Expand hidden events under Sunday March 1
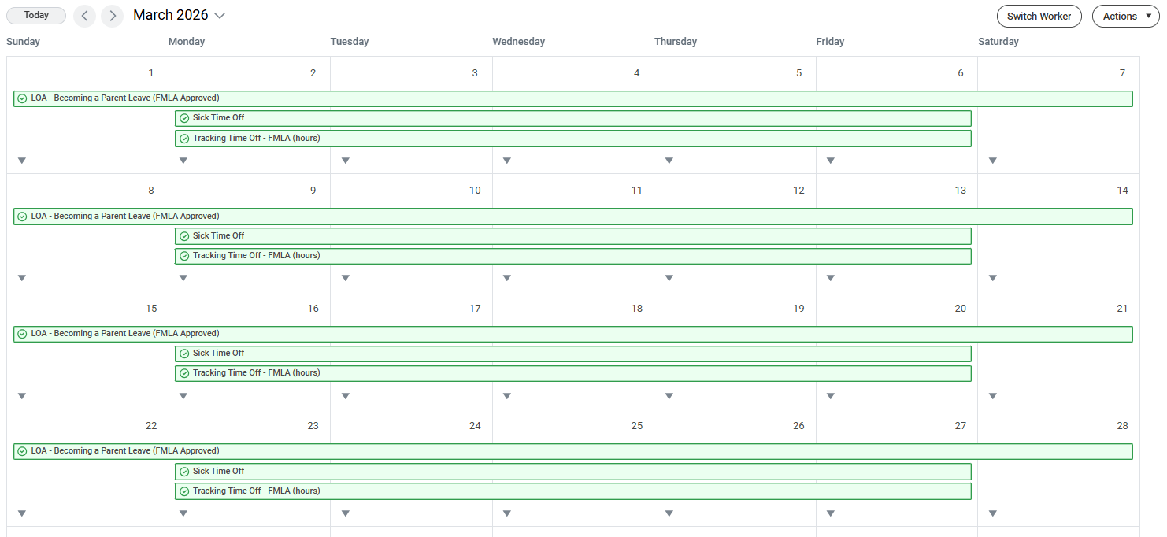Viewport: 1167px width, 537px height. (x=21, y=160)
